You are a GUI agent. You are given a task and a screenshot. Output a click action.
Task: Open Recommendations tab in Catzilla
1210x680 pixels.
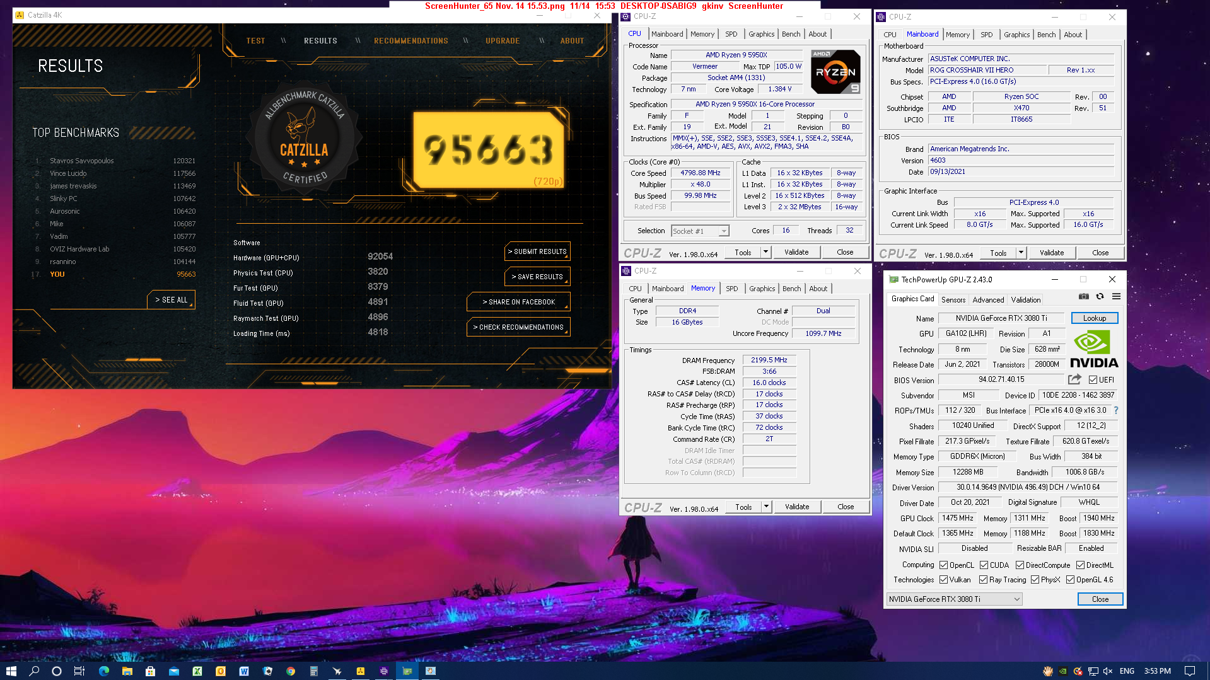pyautogui.click(x=411, y=41)
